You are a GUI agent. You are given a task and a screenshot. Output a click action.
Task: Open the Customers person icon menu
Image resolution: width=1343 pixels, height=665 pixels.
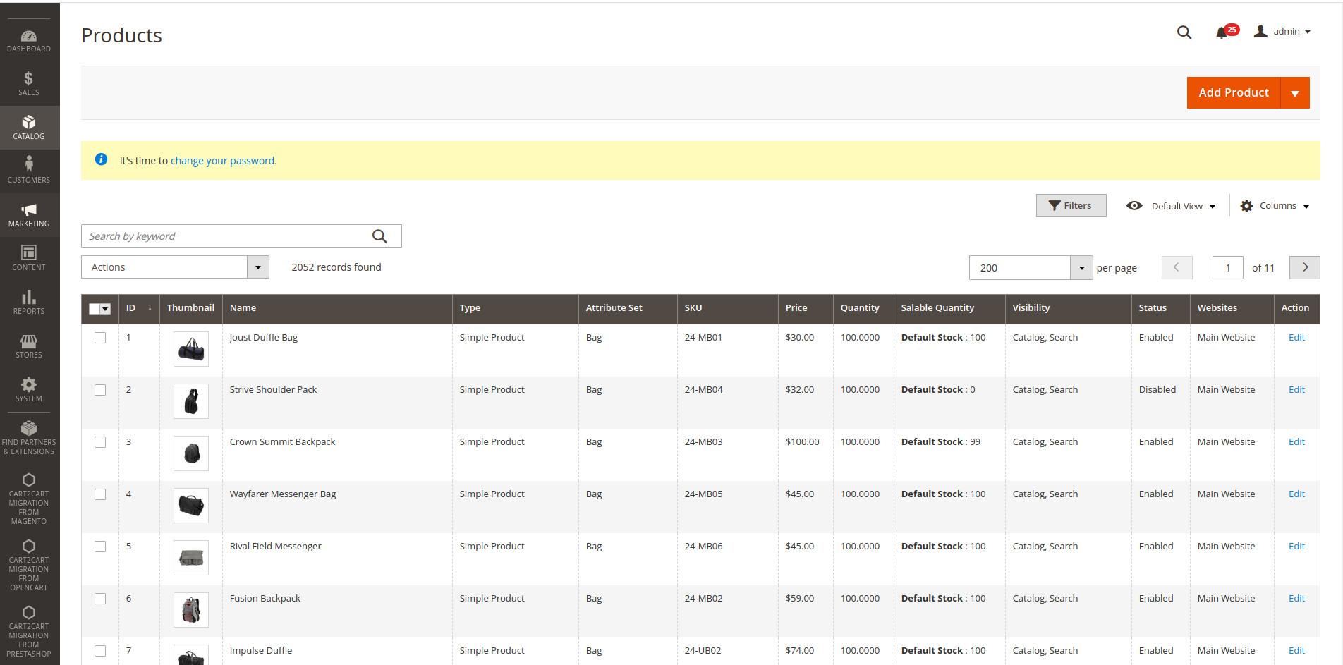point(29,171)
